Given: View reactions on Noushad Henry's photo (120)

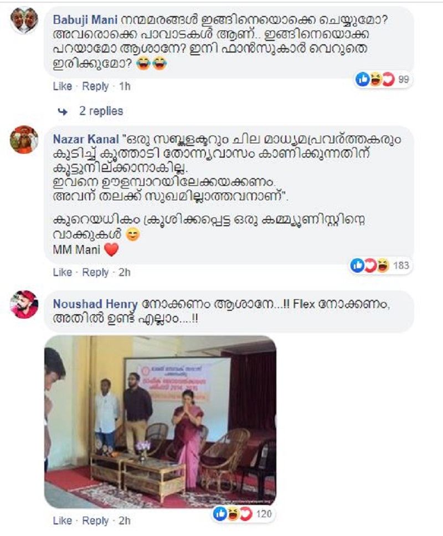Looking at the screenshot, I should click(243, 514).
